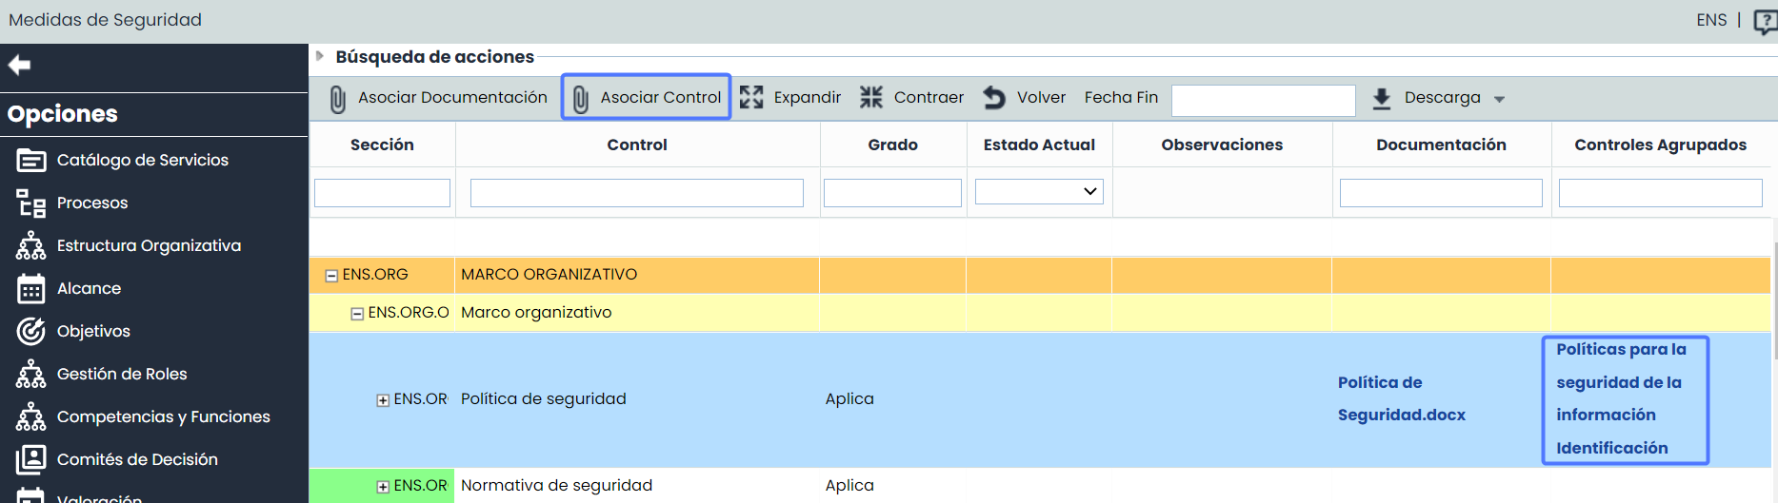
Task: Expand the Normativa de seguridad row
Action: (383, 487)
